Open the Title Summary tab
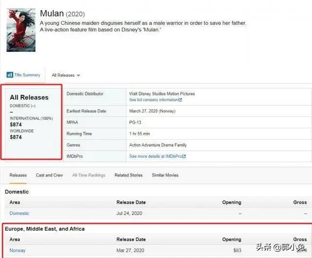The width and height of the screenshot is (312, 258). coord(23,75)
